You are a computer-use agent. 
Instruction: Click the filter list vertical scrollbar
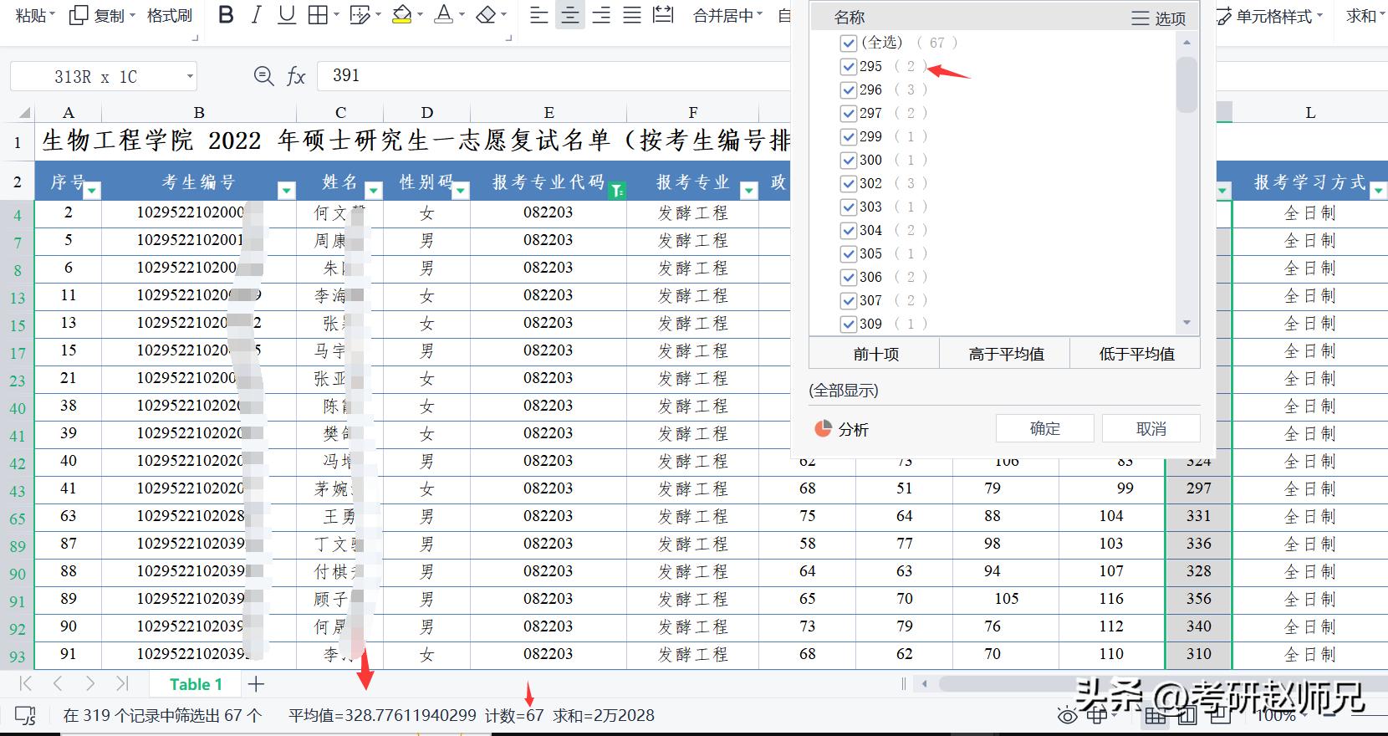(x=1186, y=84)
